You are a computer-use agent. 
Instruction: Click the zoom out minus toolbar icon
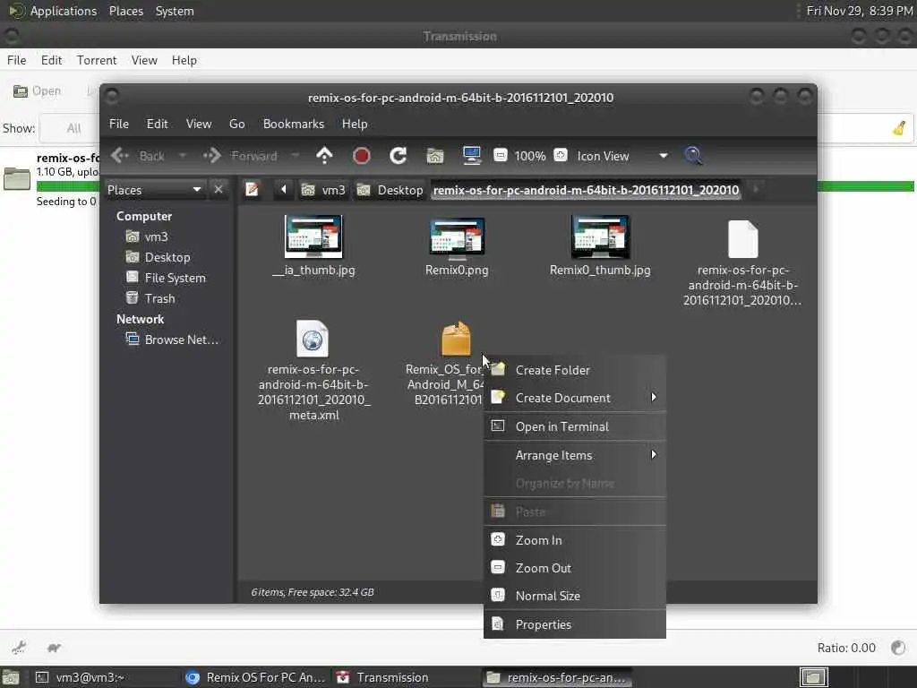[x=500, y=156]
